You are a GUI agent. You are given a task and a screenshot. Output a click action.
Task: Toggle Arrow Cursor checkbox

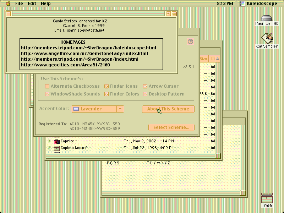pos(161,86)
